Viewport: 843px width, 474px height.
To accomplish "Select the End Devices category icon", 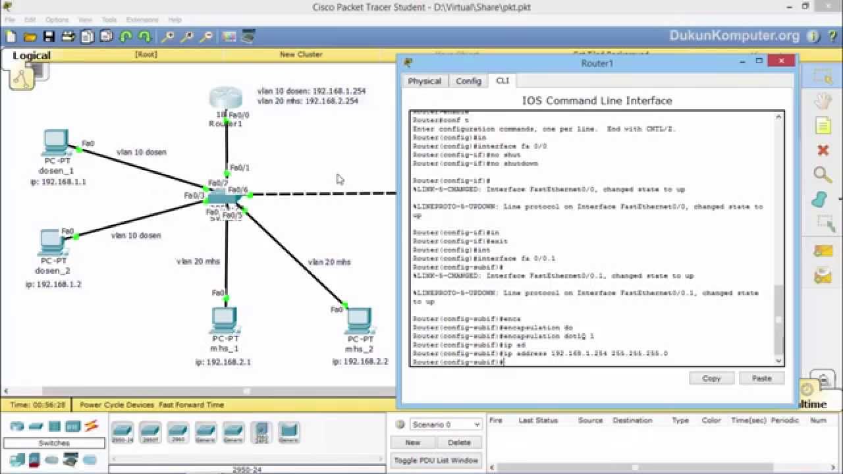I will 16,459.
